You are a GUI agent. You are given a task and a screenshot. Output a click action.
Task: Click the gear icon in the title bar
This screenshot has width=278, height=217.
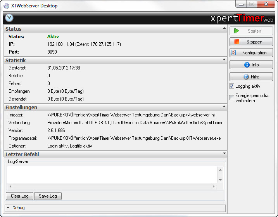point(6,6)
